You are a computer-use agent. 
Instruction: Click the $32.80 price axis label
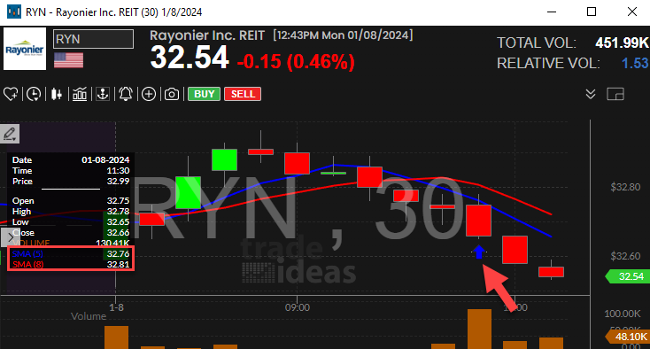click(625, 187)
